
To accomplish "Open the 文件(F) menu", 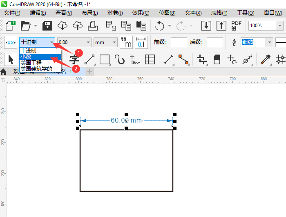I will click(x=12, y=13).
